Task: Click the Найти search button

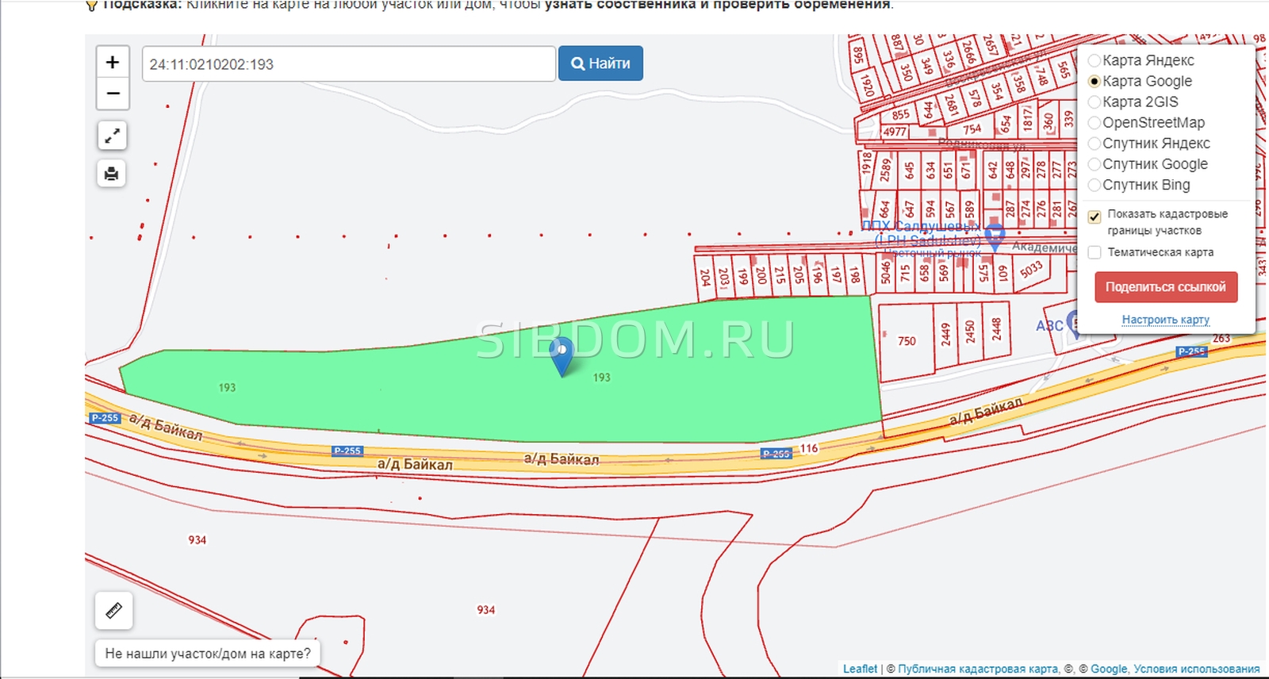Action: click(600, 63)
